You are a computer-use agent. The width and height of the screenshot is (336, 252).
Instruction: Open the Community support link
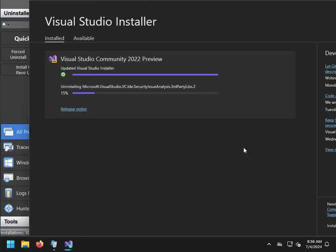(331, 212)
